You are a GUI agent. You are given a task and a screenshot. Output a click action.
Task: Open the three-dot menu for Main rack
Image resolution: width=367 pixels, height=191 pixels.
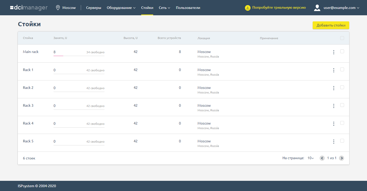[x=334, y=52]
